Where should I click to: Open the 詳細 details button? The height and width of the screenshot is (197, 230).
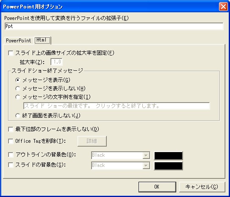92,141
